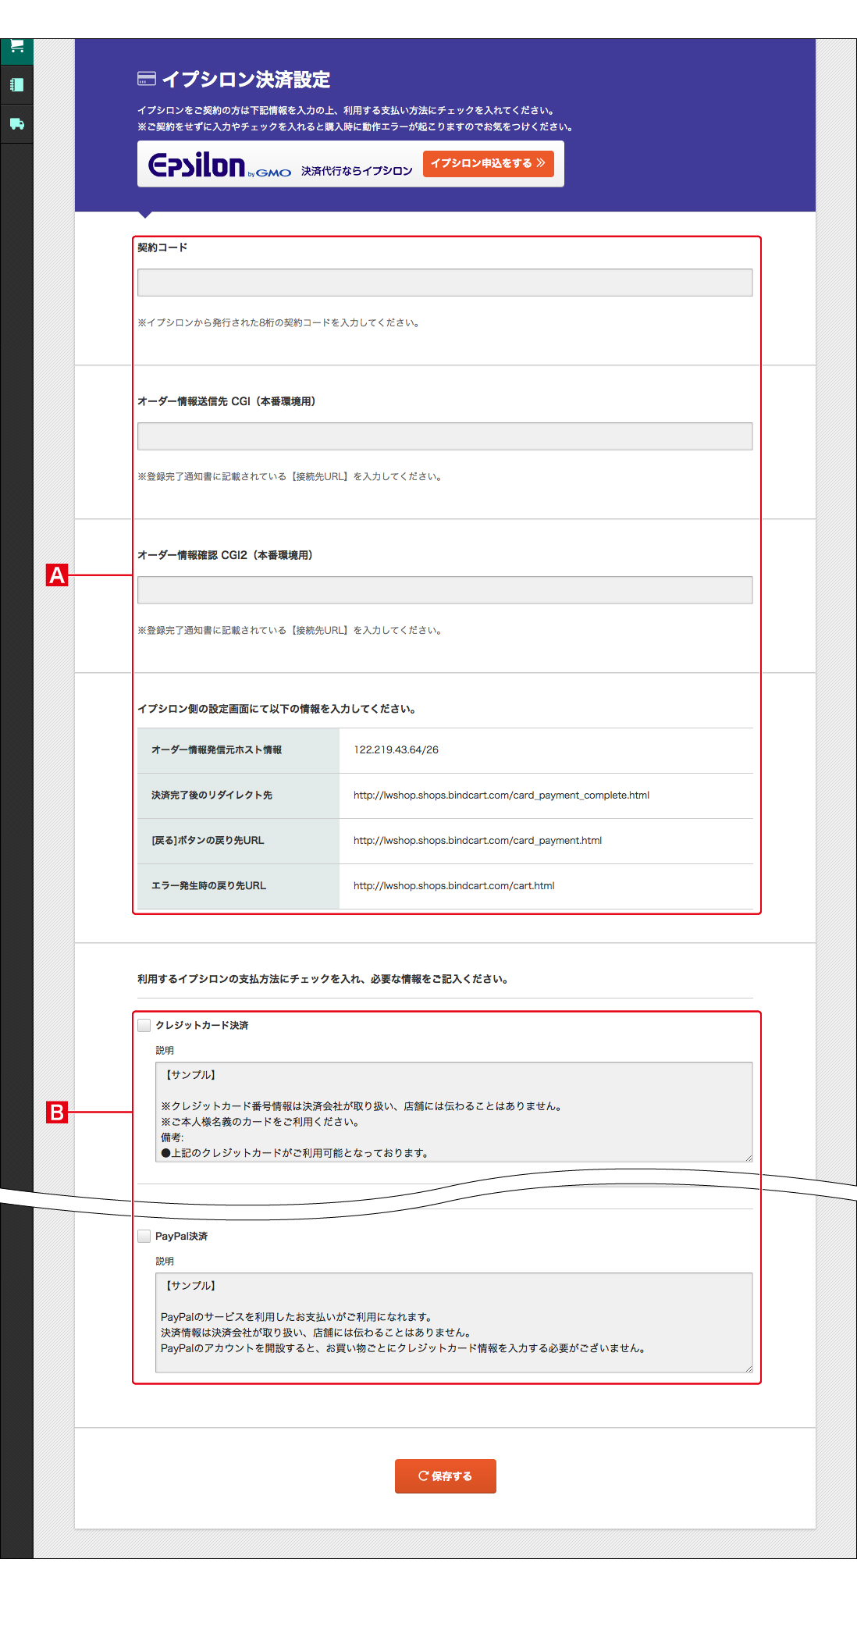Enable PayPal決済 checkbox
857x1641 pixels.
tap(144, 1236)
